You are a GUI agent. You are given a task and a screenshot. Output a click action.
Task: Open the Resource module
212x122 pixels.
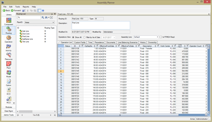[8, 56]
